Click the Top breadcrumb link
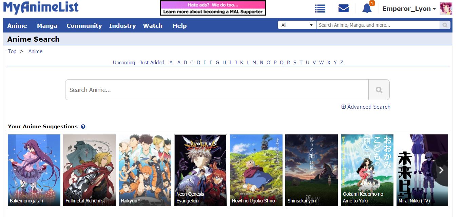463x217 pixels. pos(12,51)
